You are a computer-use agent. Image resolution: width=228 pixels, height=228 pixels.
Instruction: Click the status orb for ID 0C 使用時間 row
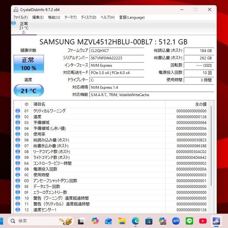18,175
